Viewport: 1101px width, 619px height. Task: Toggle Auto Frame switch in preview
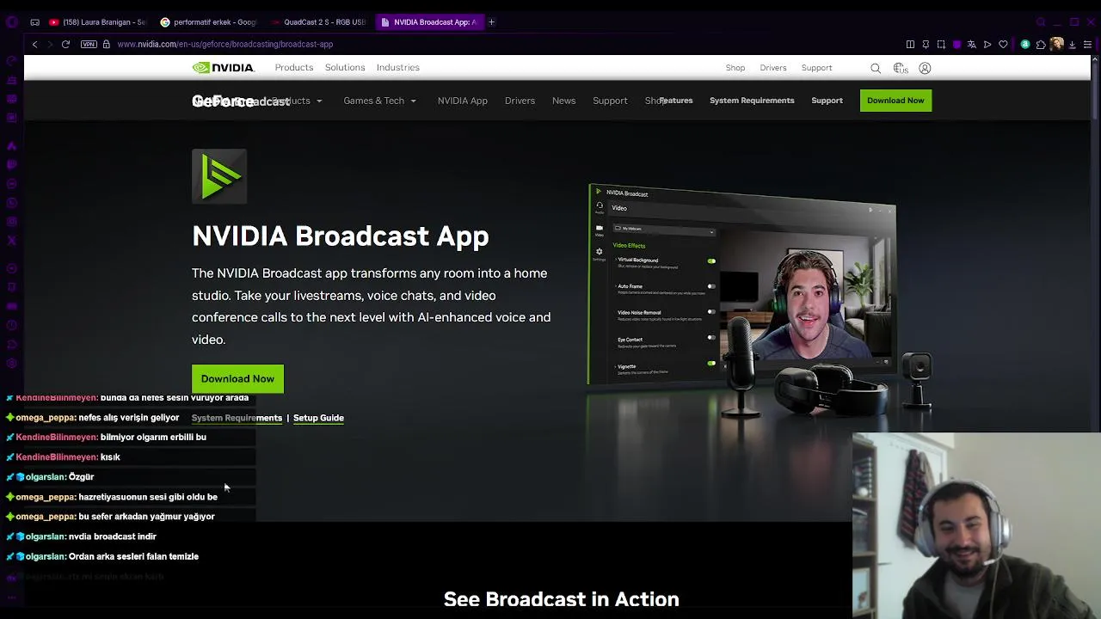(x=711, y=286)
